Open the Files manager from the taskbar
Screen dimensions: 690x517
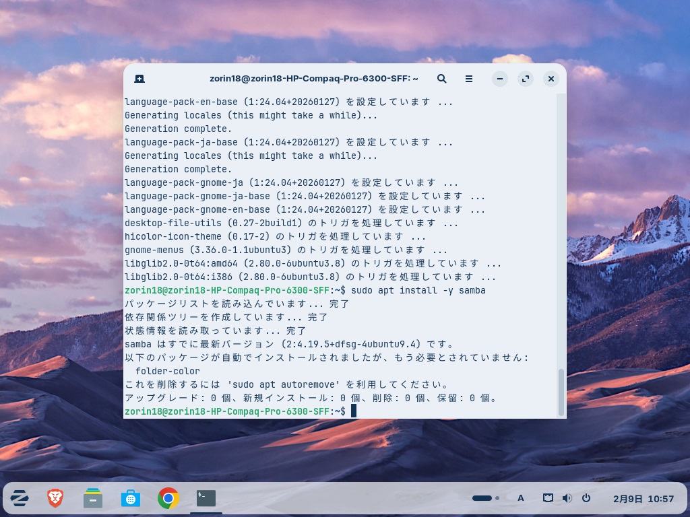[93, 498]
